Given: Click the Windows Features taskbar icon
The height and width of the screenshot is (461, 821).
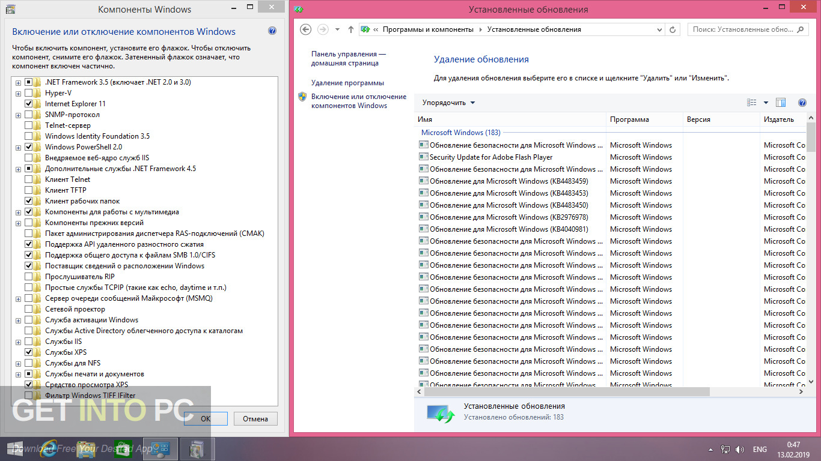Looking at the screenshot, I should click(x=197, y=449).
